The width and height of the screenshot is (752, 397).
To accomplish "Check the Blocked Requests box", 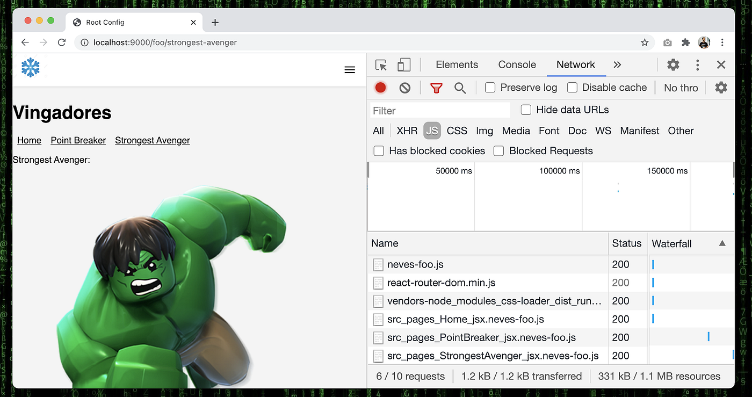I will 498,151.
